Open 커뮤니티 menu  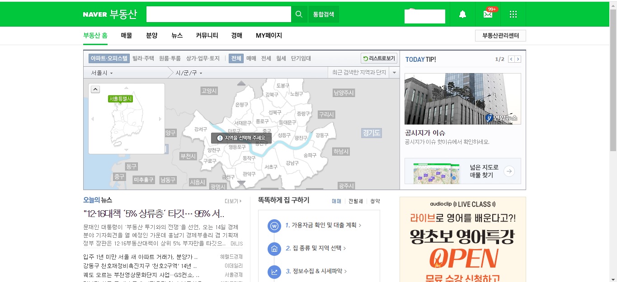coord(207,36)
